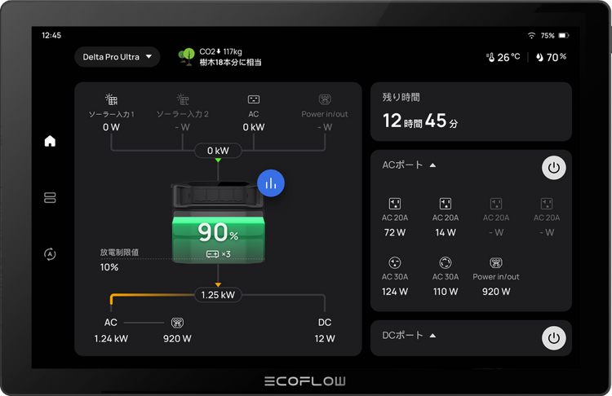The width and height of the screenshot is (612, 396).
Task: Select the AC 30A 124 W outlet icon
Action: tap(397, 262)
